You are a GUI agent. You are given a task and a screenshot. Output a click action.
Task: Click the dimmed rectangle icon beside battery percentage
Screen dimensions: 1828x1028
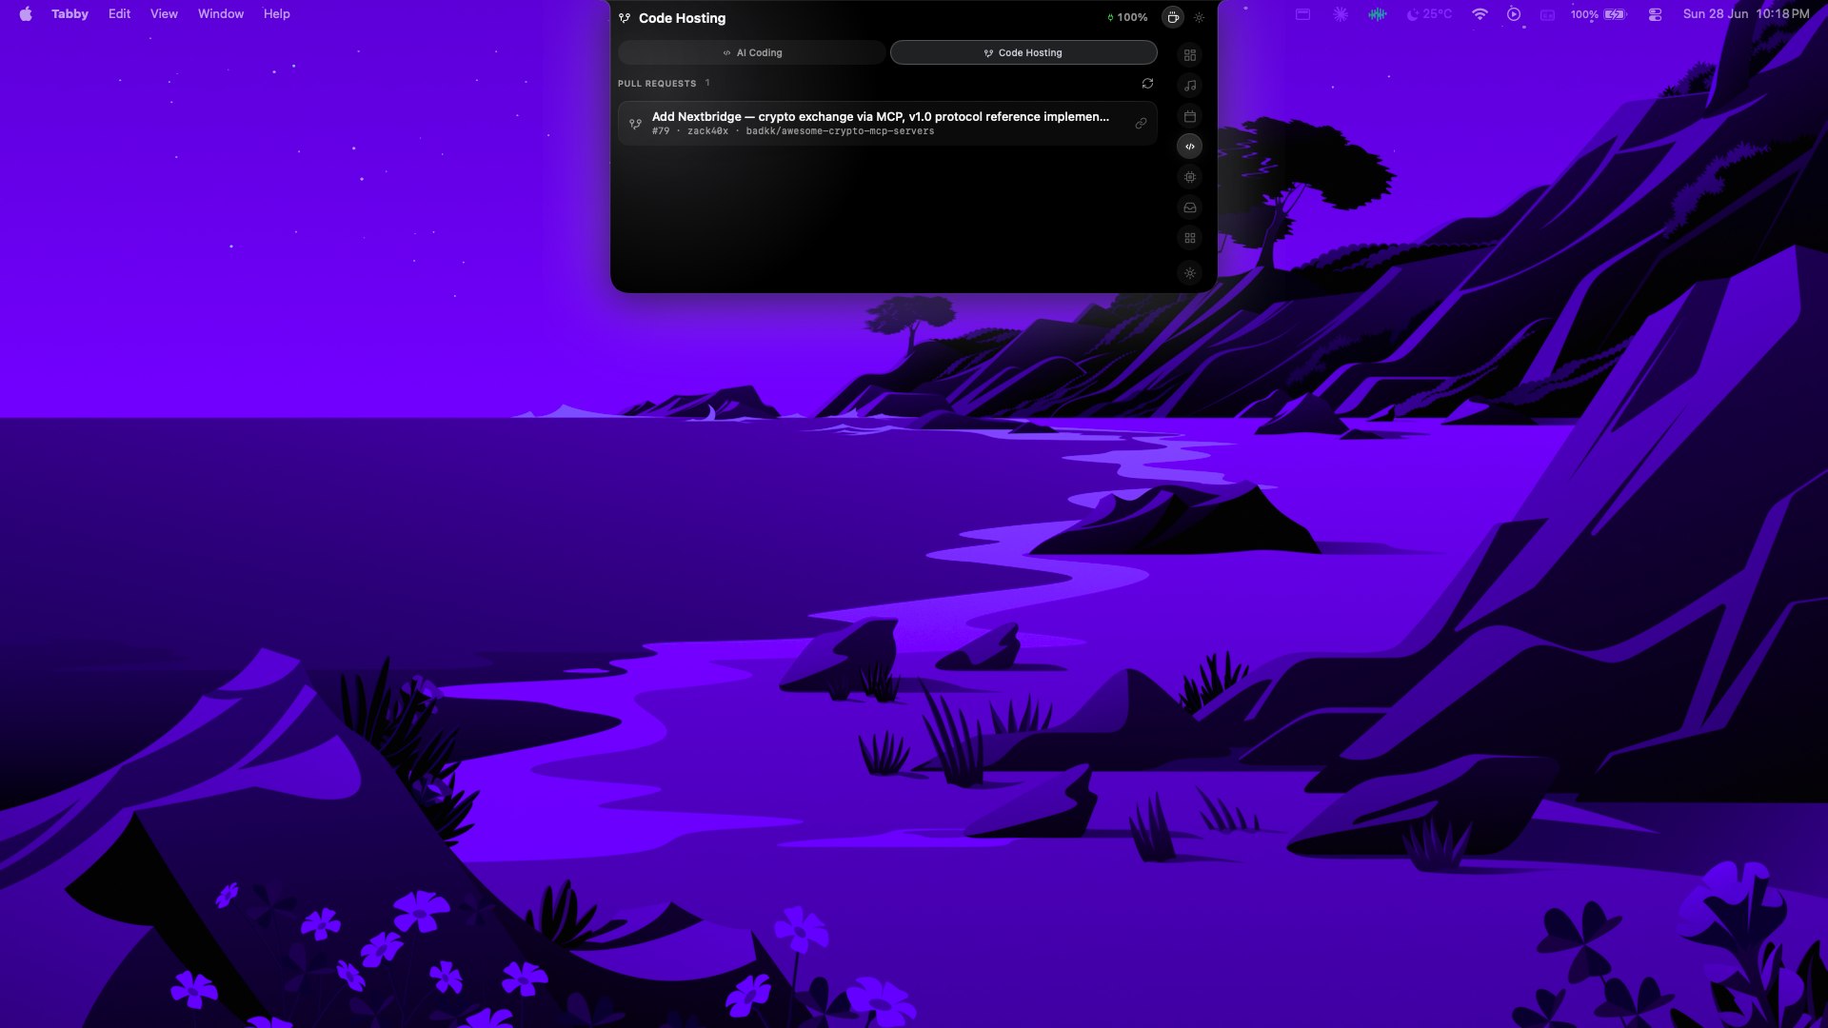coord(1548,14)
